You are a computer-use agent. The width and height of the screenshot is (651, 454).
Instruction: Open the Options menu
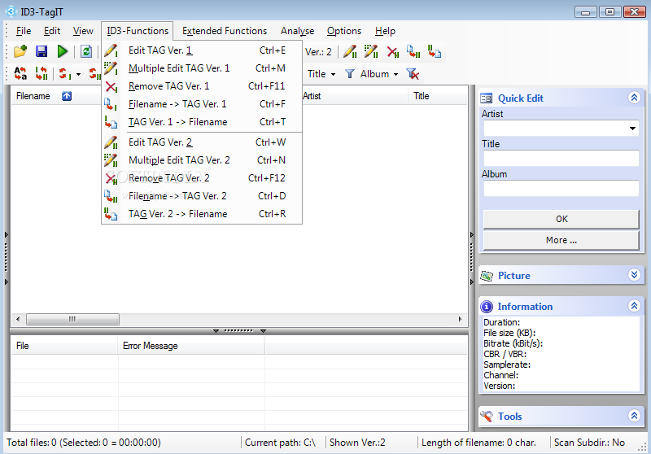click(x=344, y=31)
